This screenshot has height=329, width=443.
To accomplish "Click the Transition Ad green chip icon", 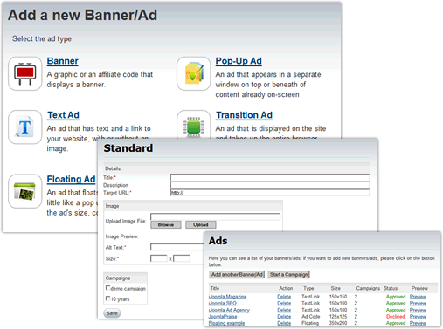I will [x=194, y=125].
